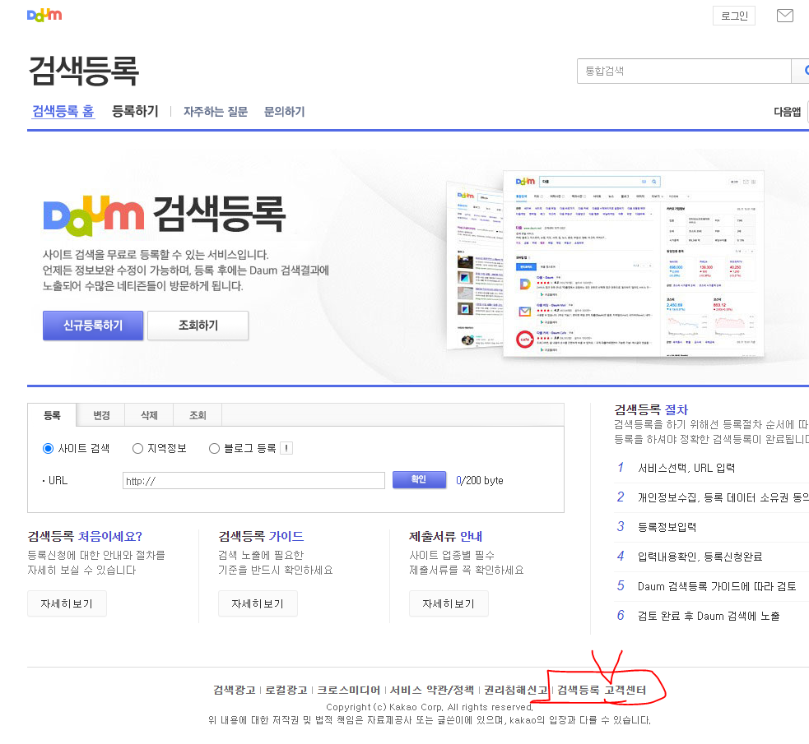Switch to the 변경 tab

[101, 415]
